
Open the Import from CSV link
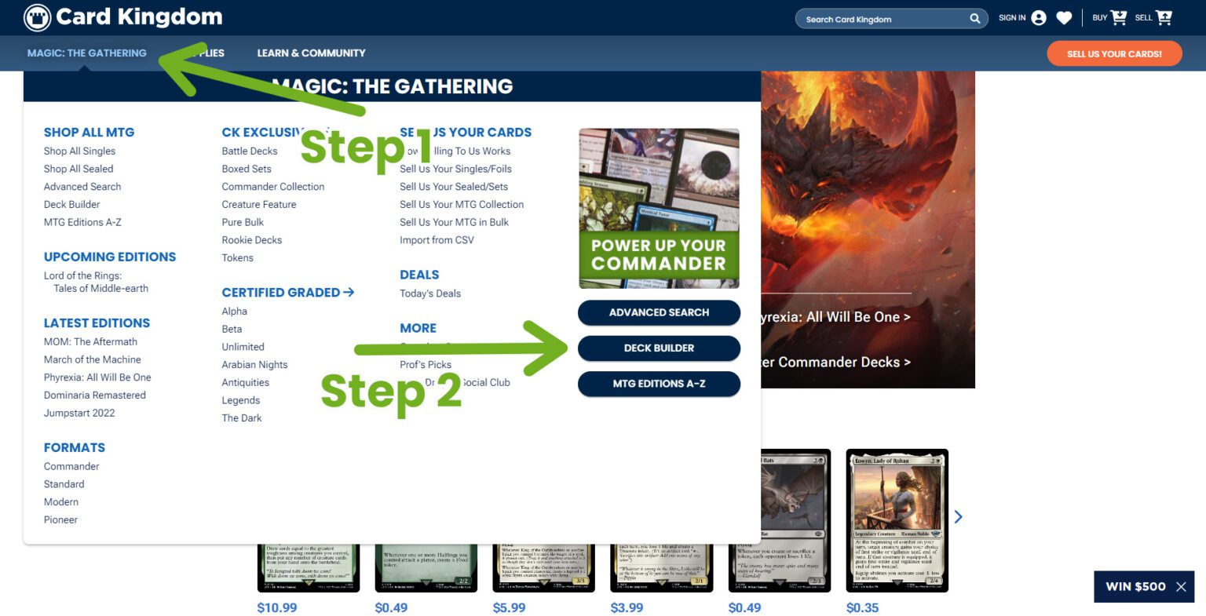click(x=437, y=240)
